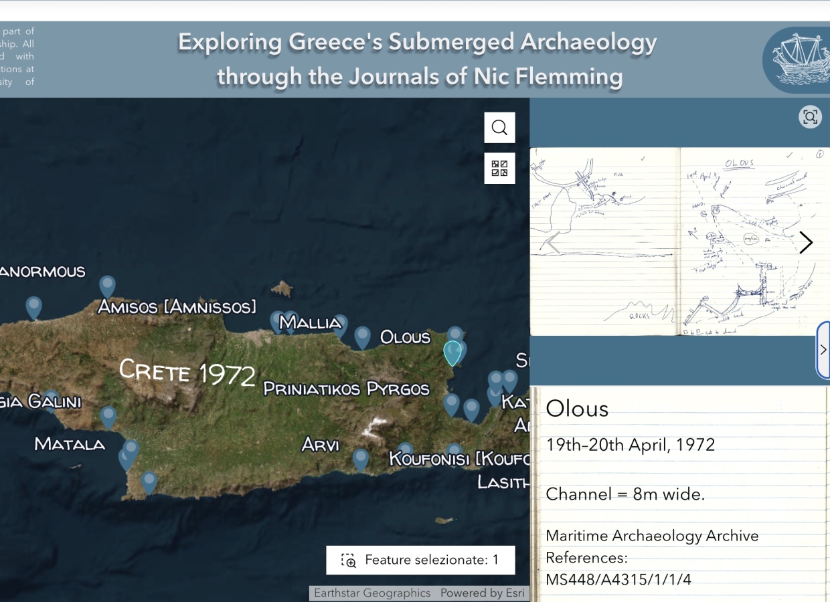Viewport: 830px width, 602px height.
Task: Open the map search tool
Action: pyautogui.click(x=499, y=127)
